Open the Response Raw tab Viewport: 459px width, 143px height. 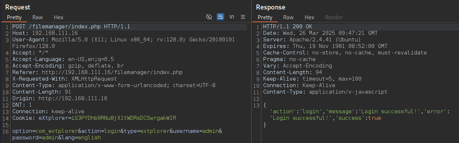(288, 17)
